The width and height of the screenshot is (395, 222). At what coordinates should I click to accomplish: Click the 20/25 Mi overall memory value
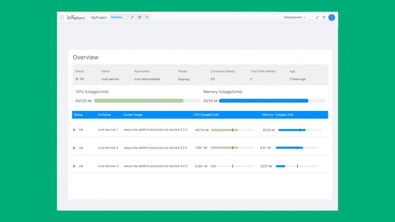click(x=210, y=101)
